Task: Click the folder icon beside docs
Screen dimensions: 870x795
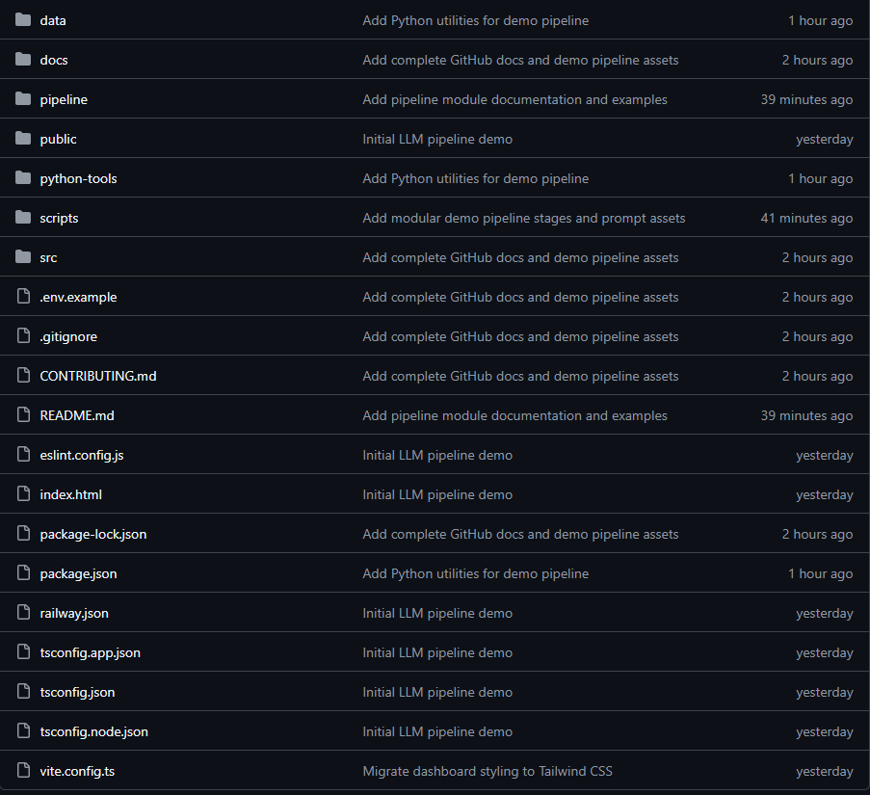Action: (x=23, y=60)
